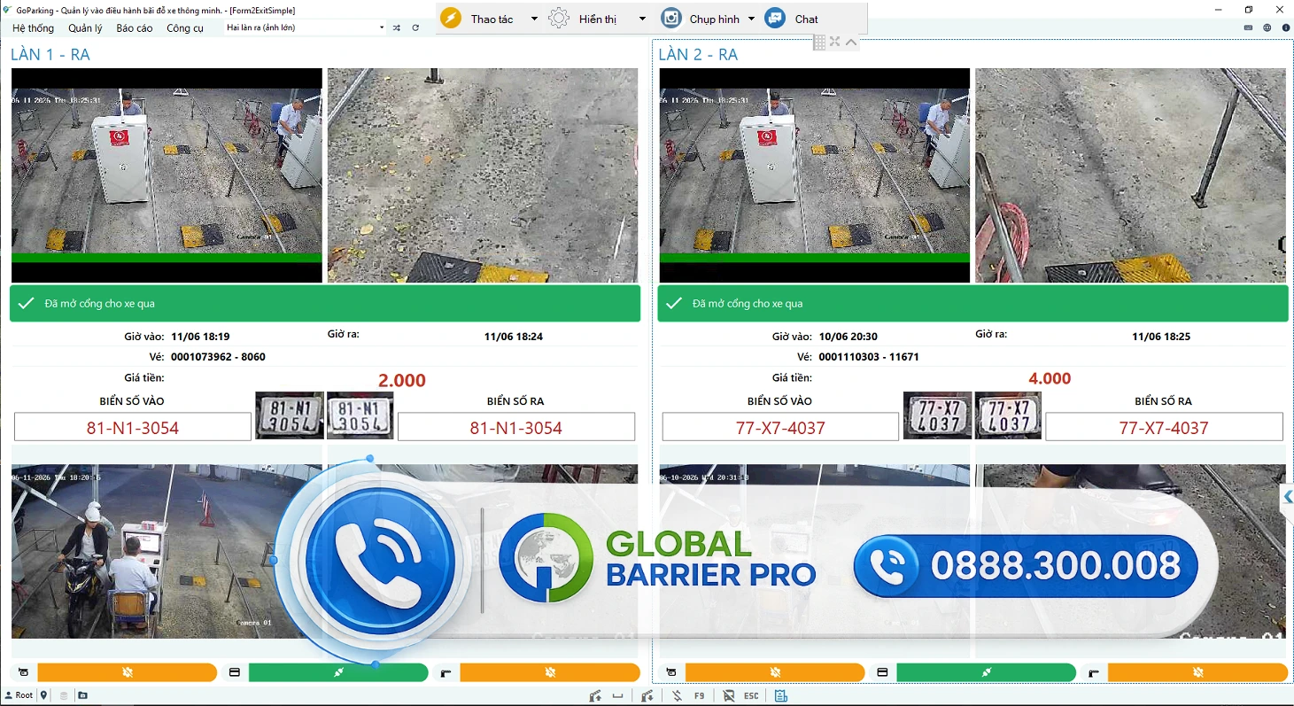Click the Làn 2 Biển số vào field
Screen dimensions: 1294x706
tap(780, 427)
